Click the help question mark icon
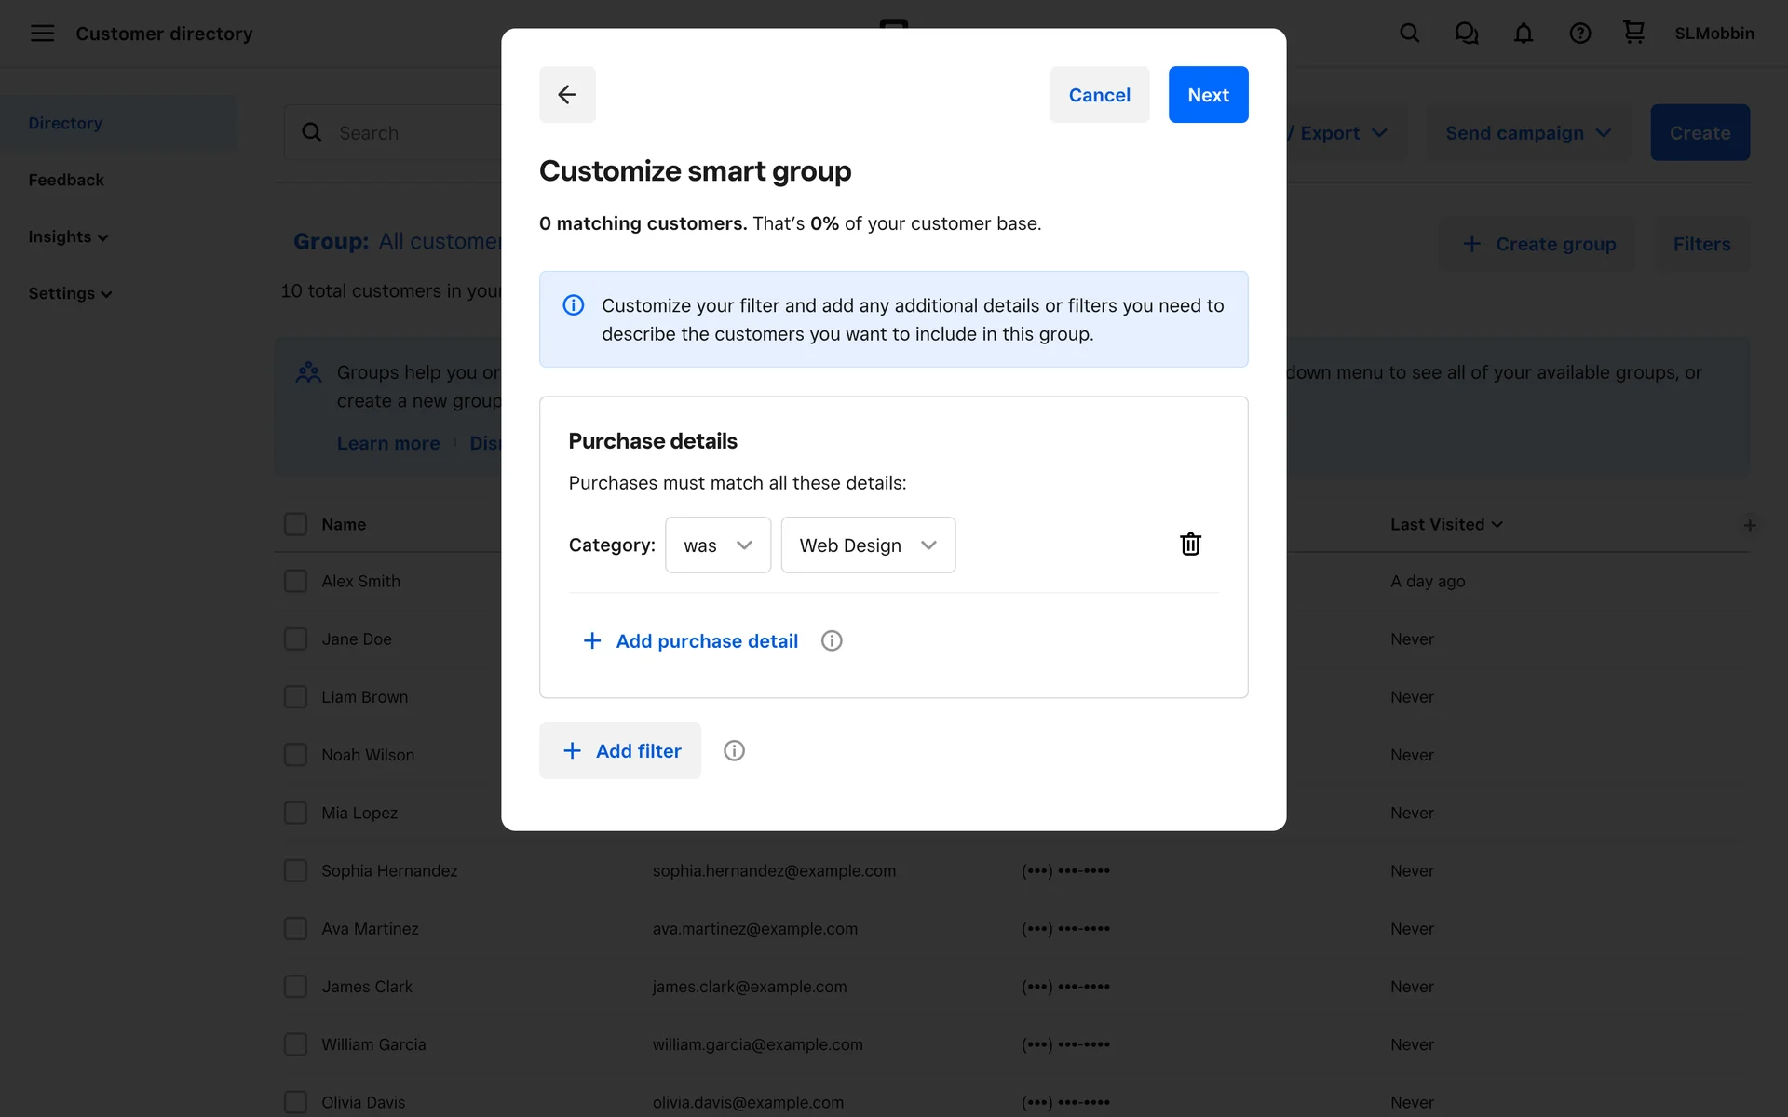Screen dimensions: 1788x1117 pos(1579,34)
